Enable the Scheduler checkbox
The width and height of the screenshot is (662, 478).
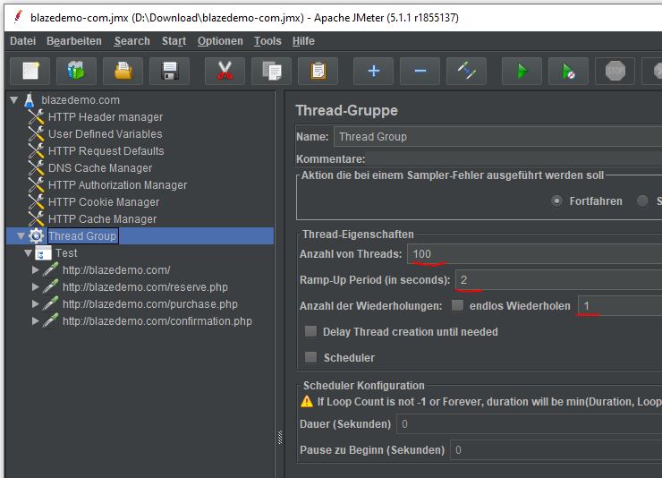(311, 357)
